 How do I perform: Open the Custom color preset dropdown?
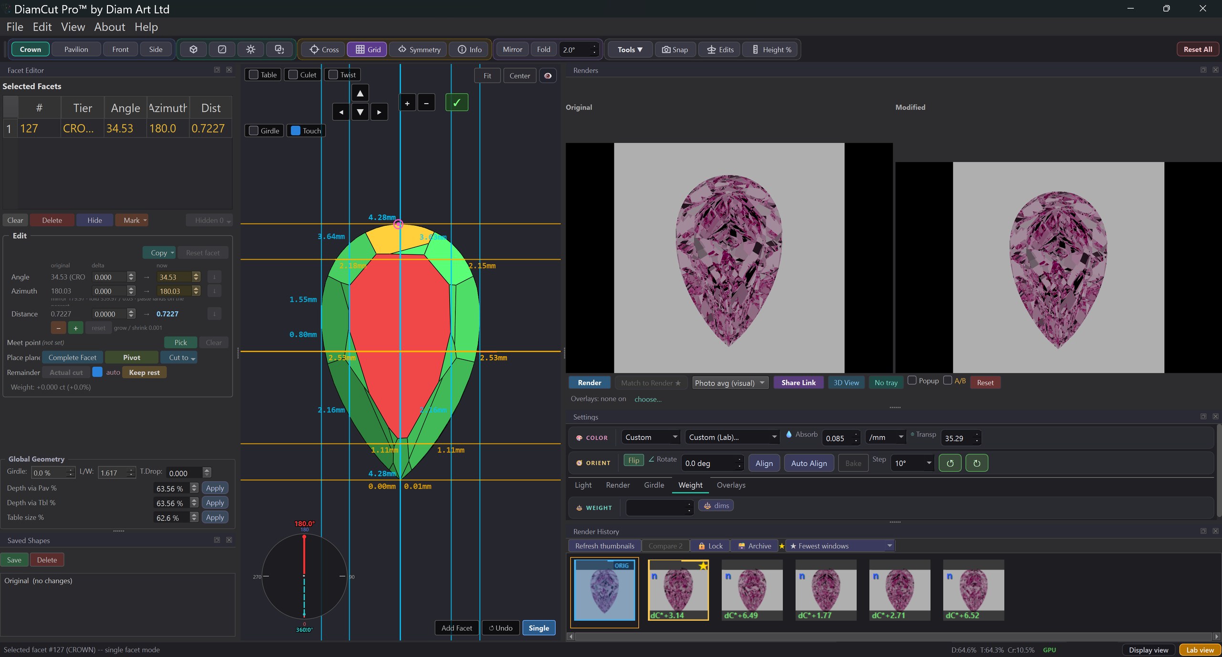tap(651, 437)
